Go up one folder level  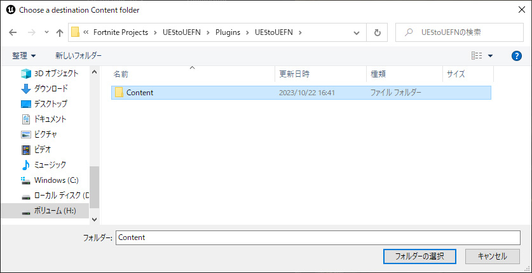tap(60, 32)
